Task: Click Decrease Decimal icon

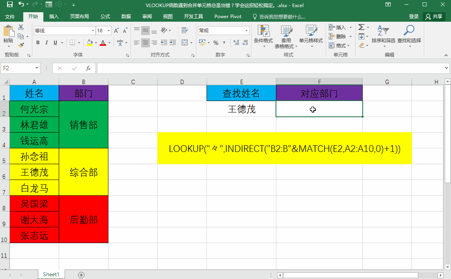Action: coord(245,43)
